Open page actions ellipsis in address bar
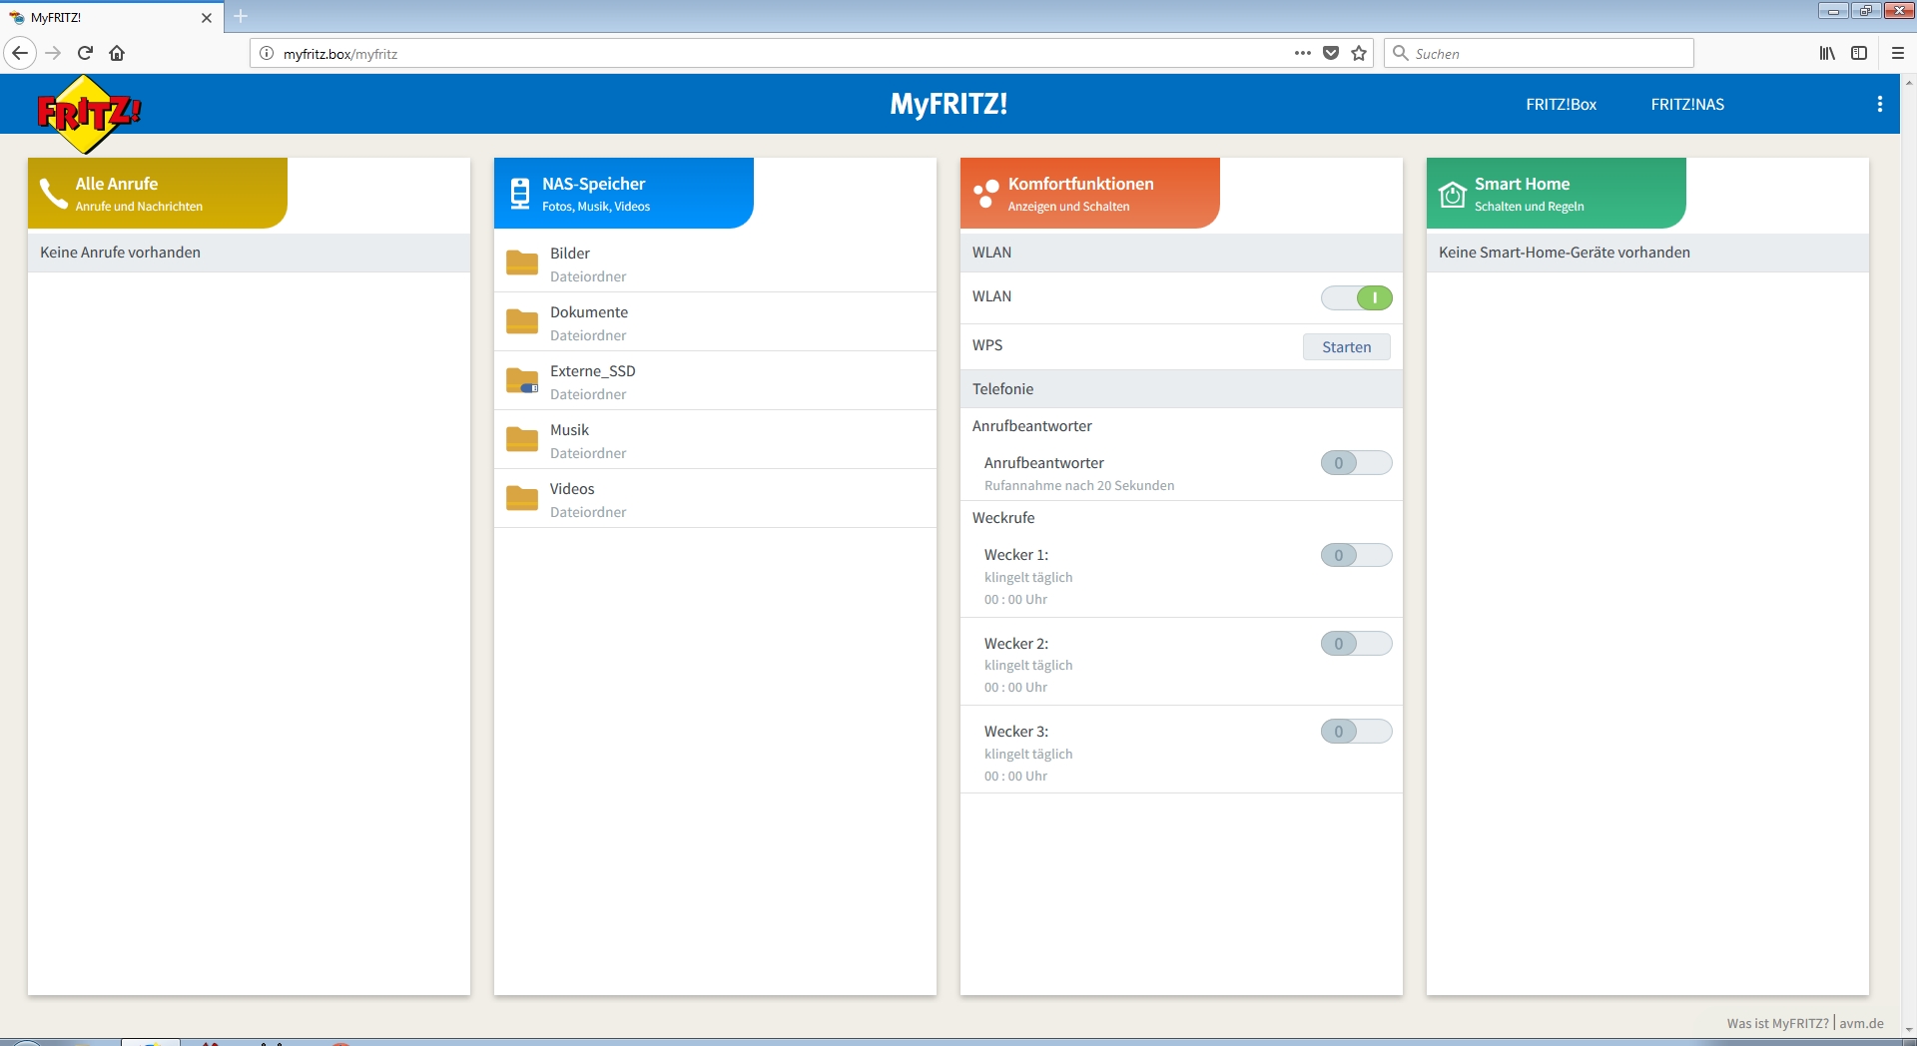 (x=1302, y=54)
